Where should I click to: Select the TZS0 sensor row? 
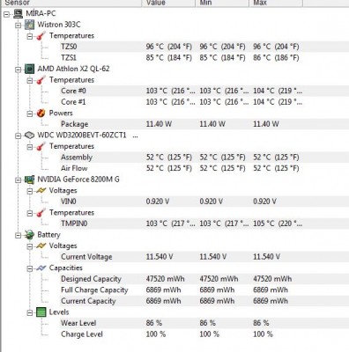(182, 47)
